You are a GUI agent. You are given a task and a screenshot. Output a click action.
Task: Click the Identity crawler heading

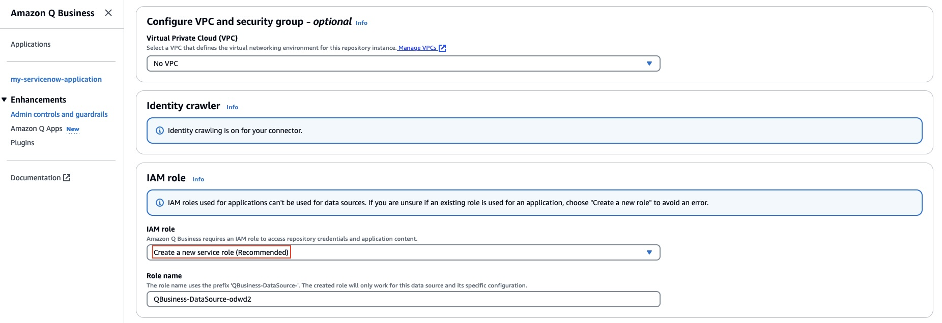pyautogui.click(x=183, y=106)
